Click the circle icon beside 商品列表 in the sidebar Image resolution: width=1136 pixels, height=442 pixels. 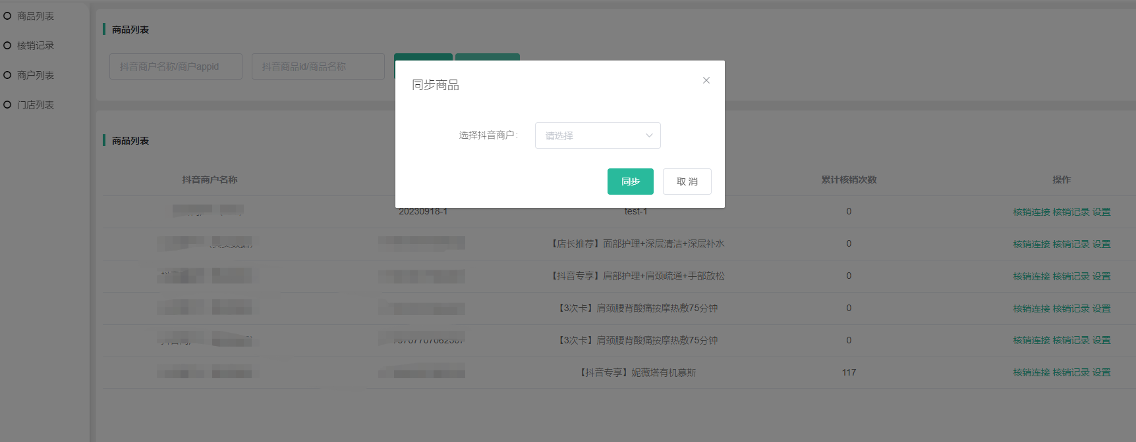(x=7, y=16)
